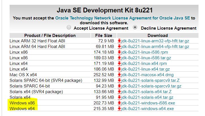Download jdk-8u221-linux-arm32-vfp-hflt.tar.gz

click(155, 41)
